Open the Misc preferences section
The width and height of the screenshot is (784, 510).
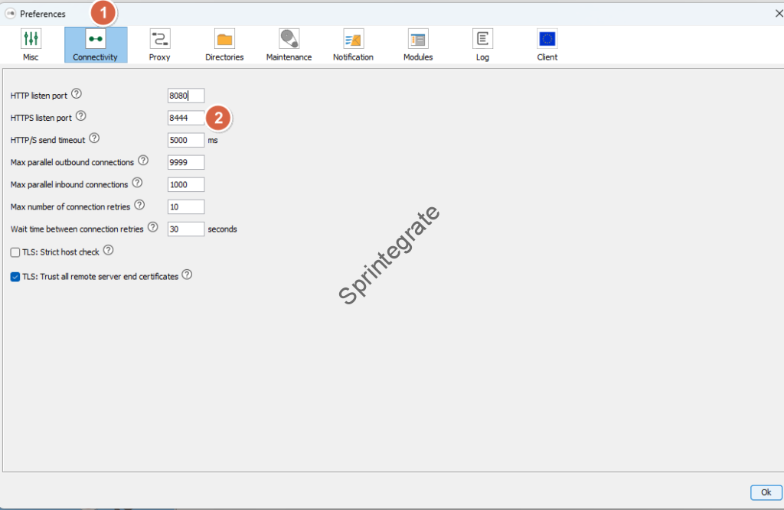[x=31, y=44]
